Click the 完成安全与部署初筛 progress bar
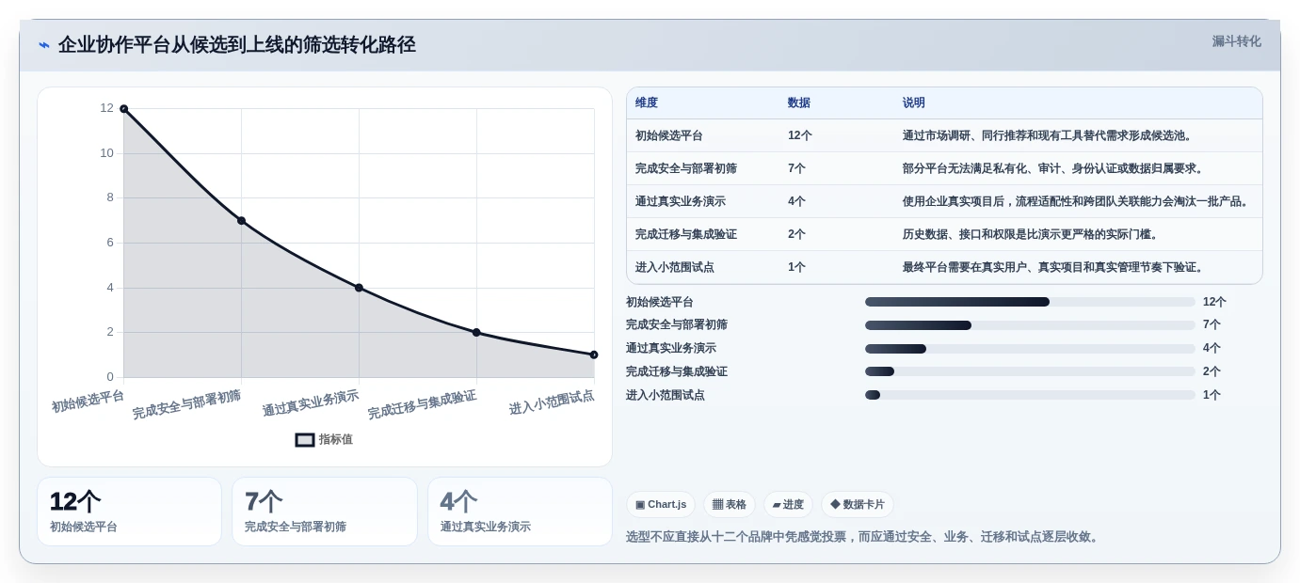The height and width of the screenshot is (583, 1300). tap(1030, 325)
